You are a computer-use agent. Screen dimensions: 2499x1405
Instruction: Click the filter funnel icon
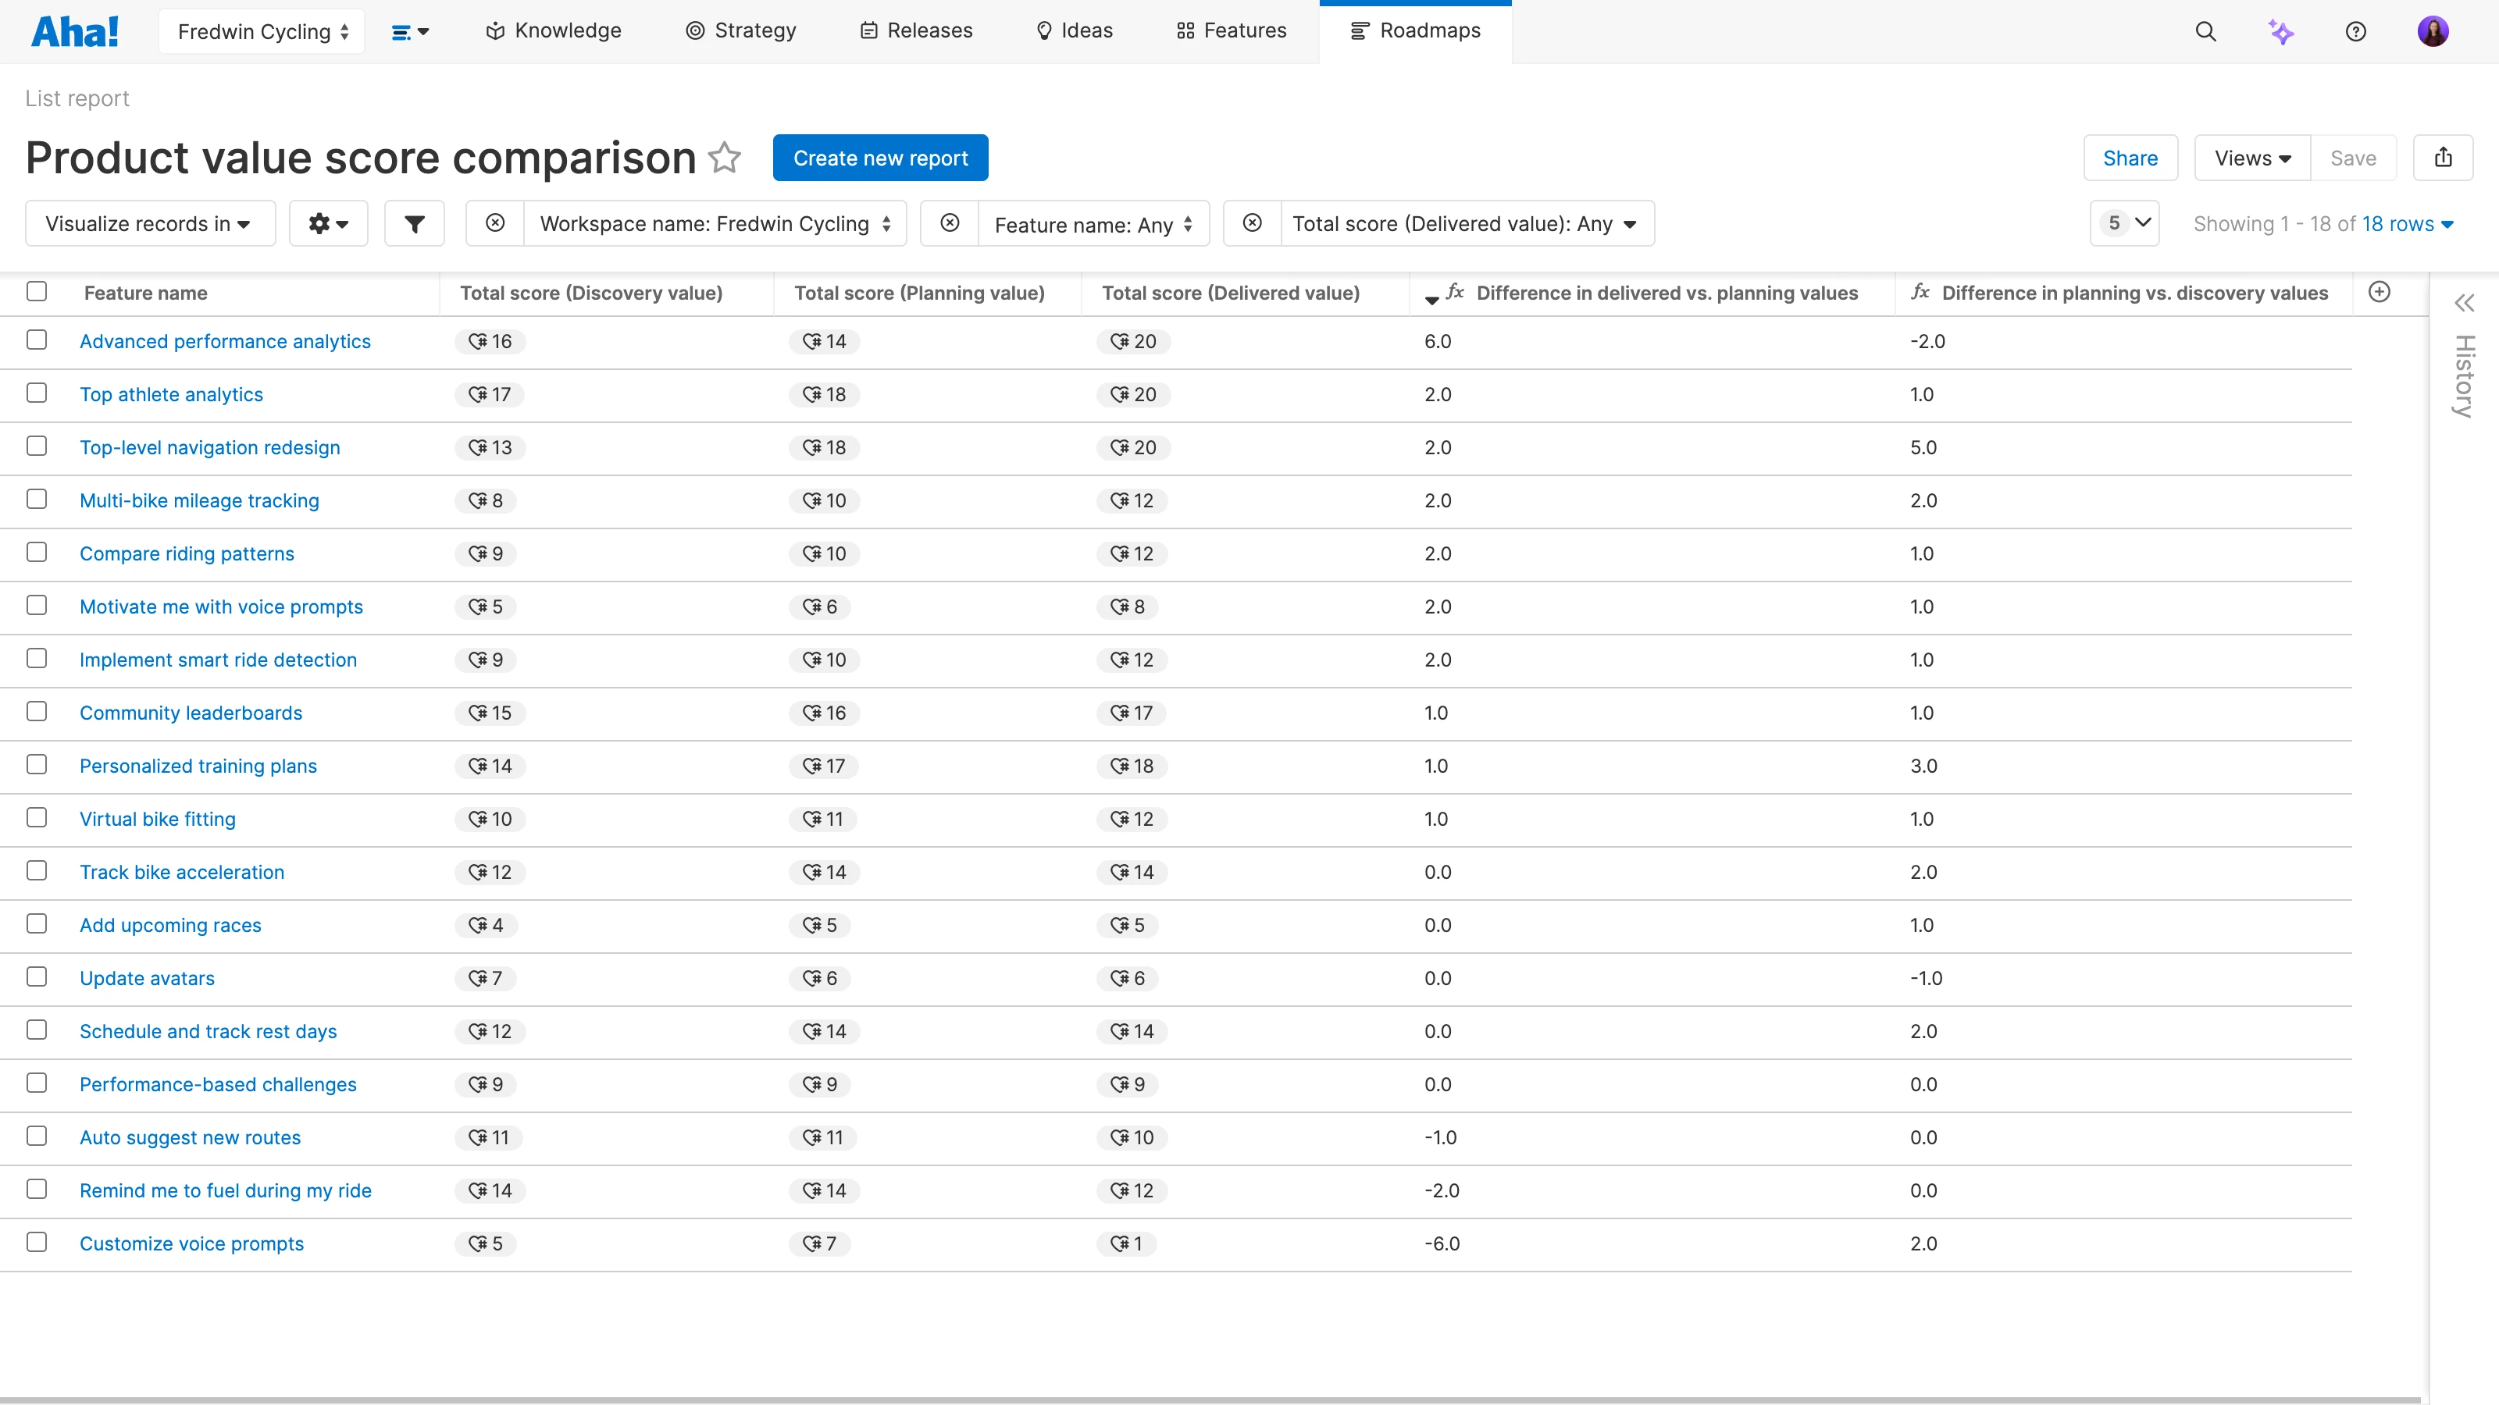[414, 224]
